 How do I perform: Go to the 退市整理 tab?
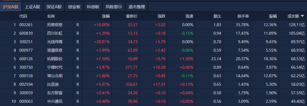[137, 7]
